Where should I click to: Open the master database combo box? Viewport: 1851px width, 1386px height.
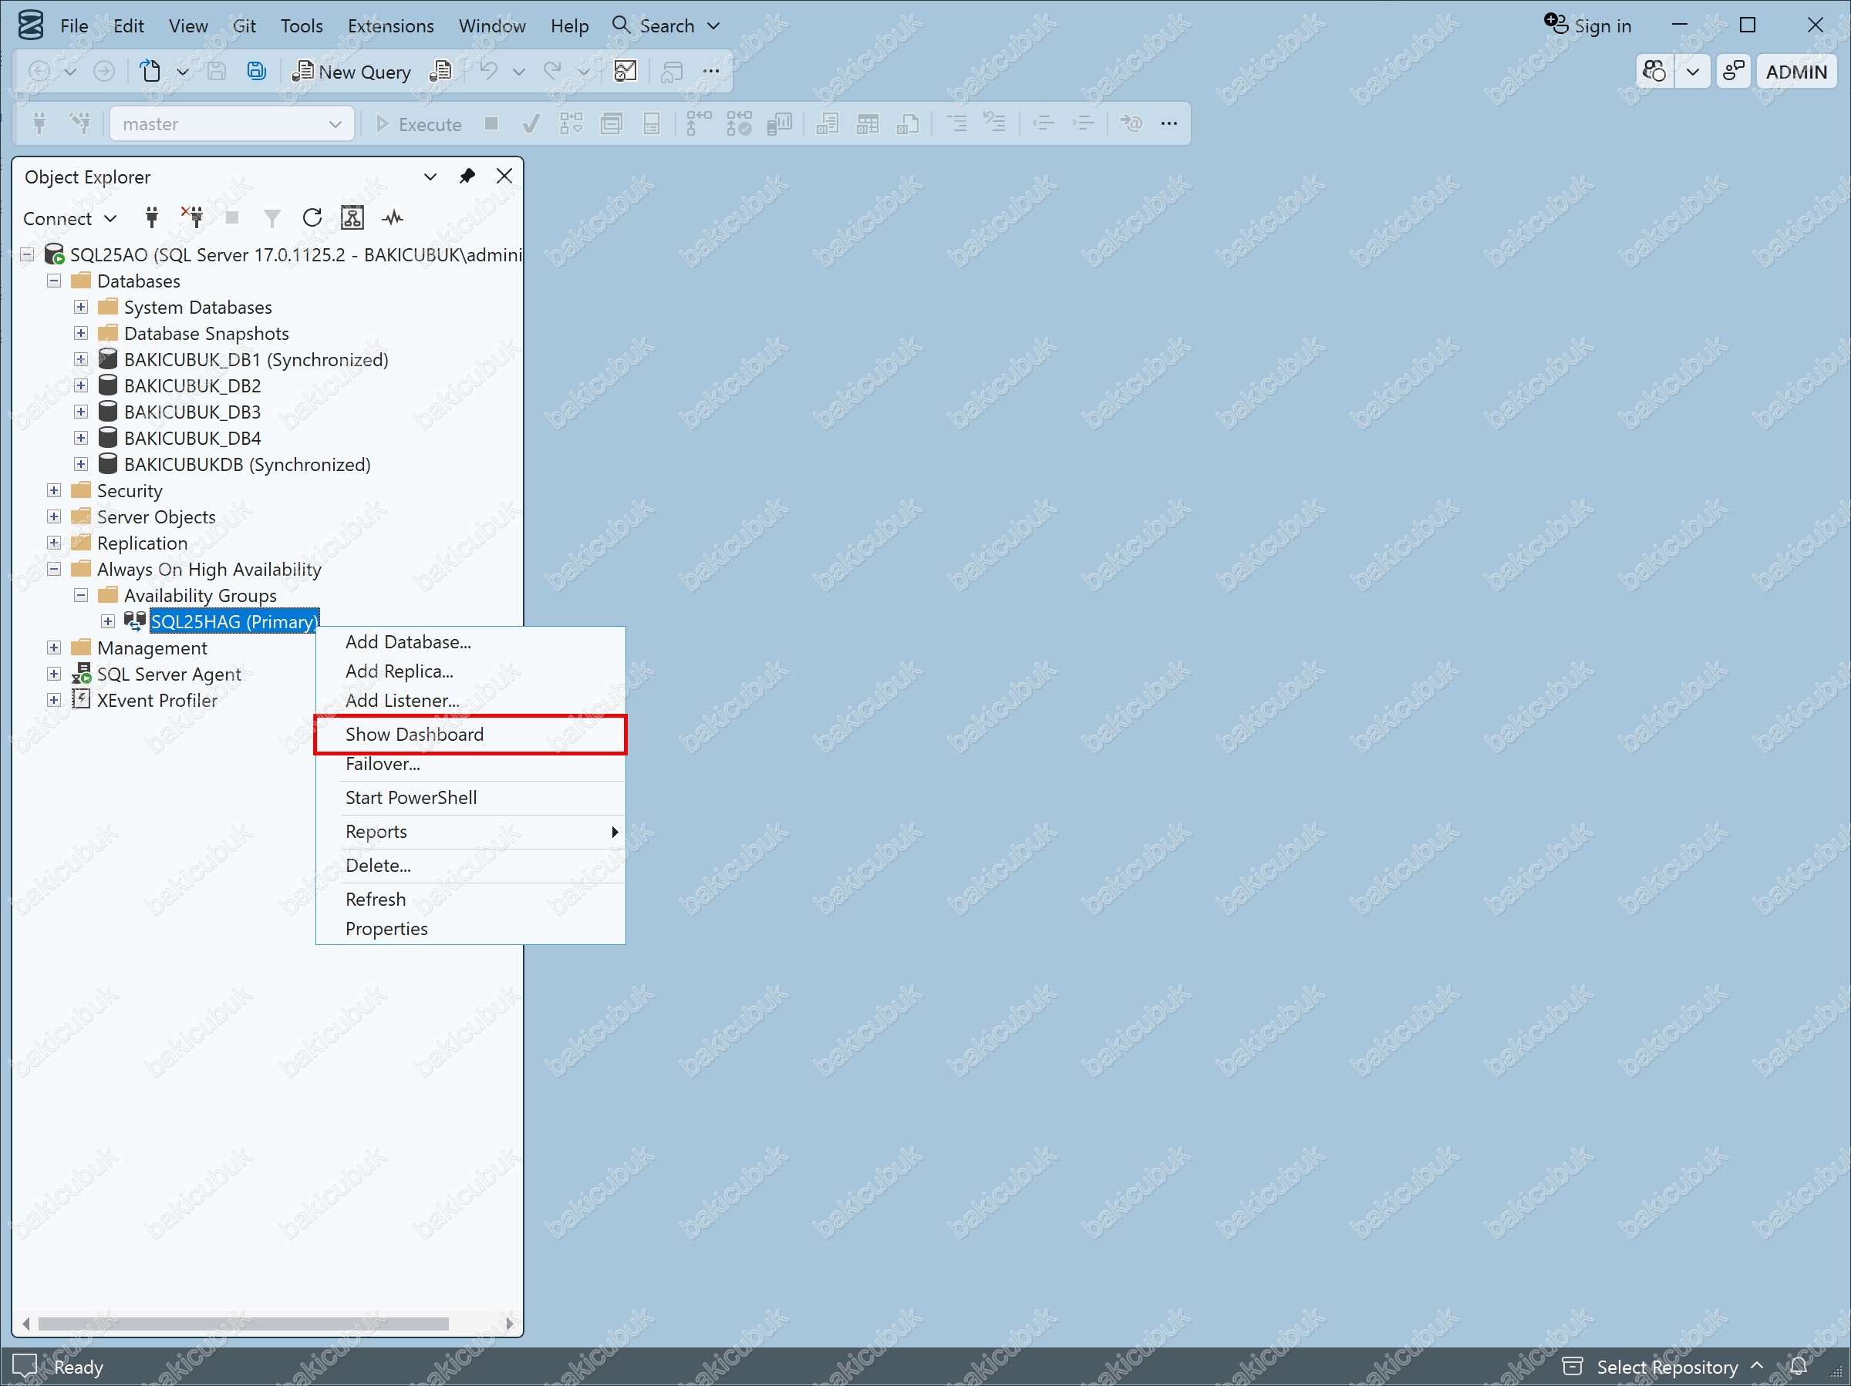(232, 124)
